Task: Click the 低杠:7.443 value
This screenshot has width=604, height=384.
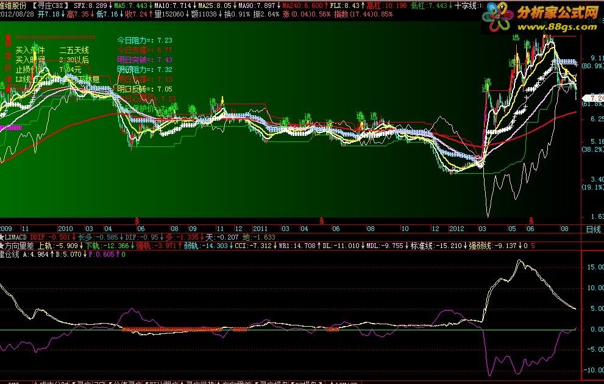Action: [429, 5]
